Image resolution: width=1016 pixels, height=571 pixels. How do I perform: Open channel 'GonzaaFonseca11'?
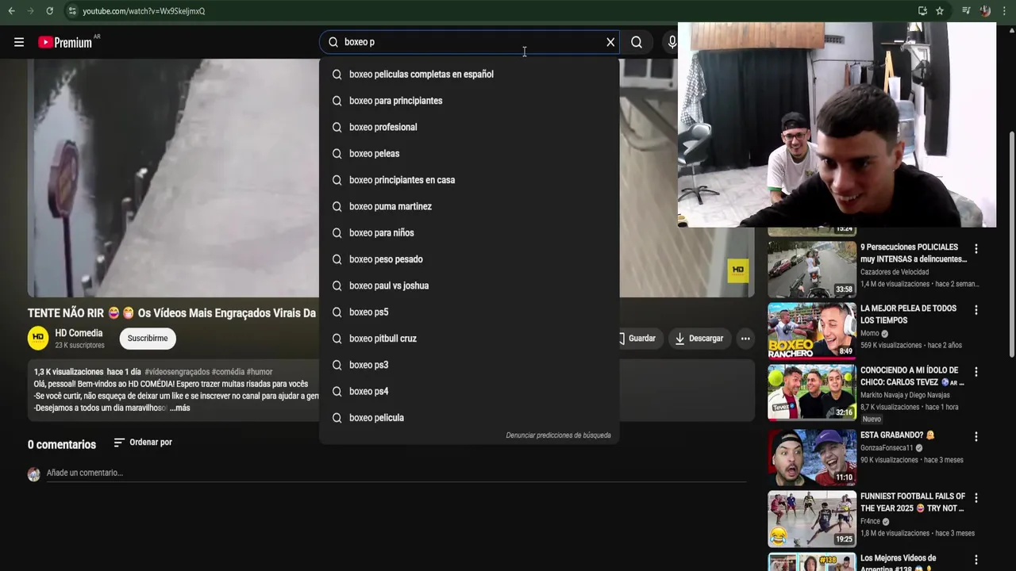click(888, 448)
